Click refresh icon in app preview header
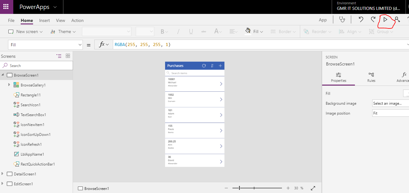 pos(204,65)
